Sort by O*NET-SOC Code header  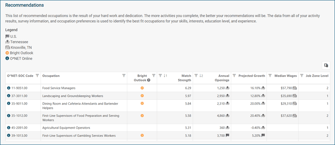click(20, 76)
